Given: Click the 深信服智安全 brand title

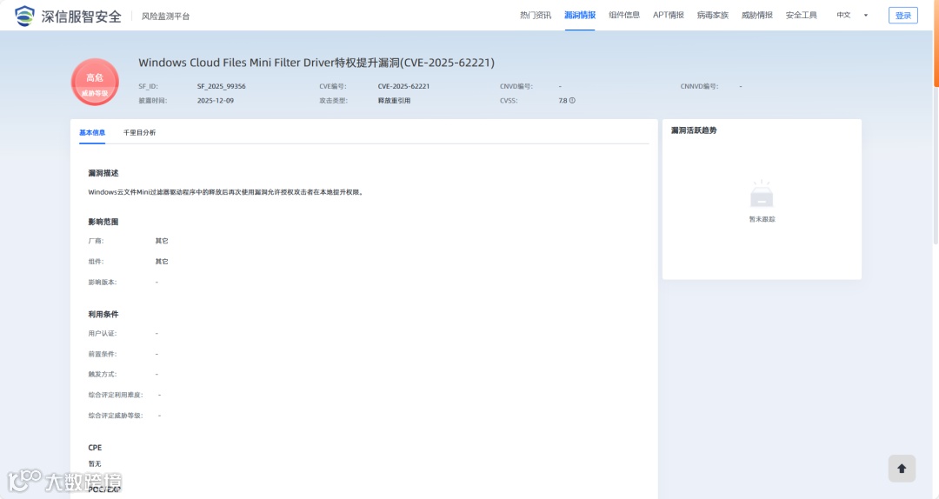Looking at the screenshot, I should click(81, 17).
